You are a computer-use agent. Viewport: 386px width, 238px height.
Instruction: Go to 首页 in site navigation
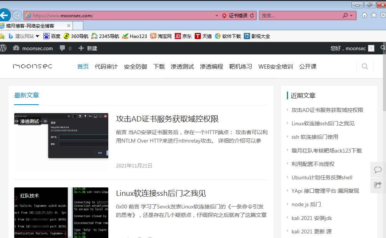83,67
